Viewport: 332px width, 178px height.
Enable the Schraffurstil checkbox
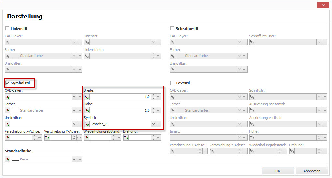coord(172,29)
